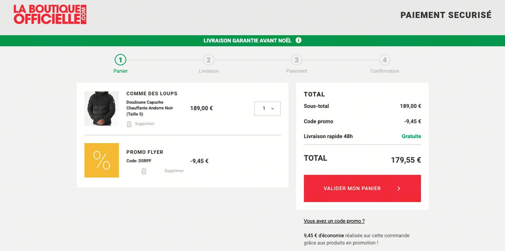Click the Valider mon panier button
The width and height of the screenshot is (505, 251).
point(362,188)
